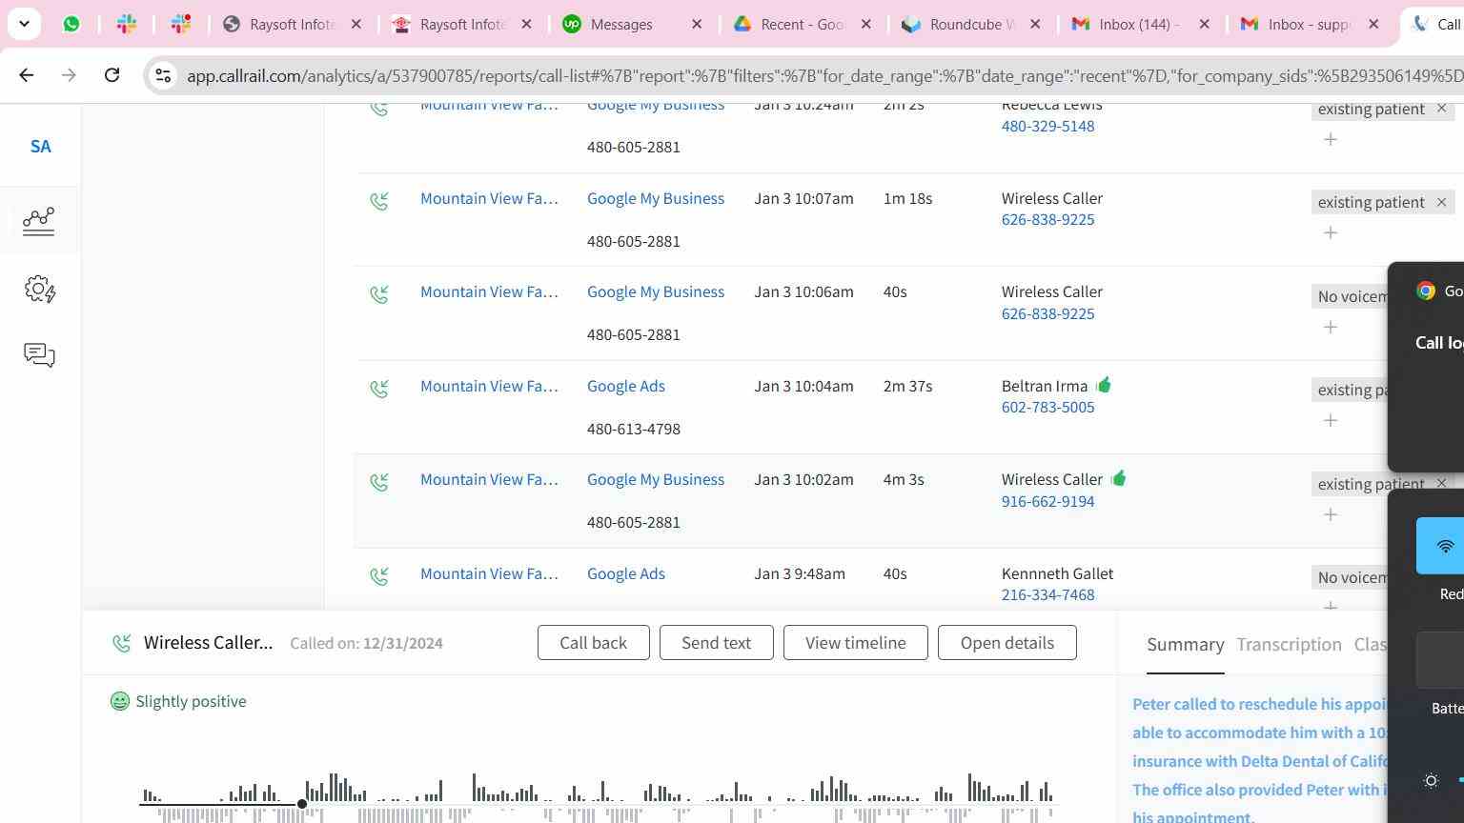Open the settings gear with lightning icon
The image size is (1464, 823).
point(39,289)
